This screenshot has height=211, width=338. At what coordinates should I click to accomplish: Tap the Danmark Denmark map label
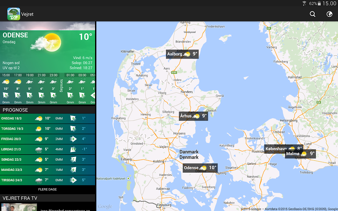coord(189,154)
